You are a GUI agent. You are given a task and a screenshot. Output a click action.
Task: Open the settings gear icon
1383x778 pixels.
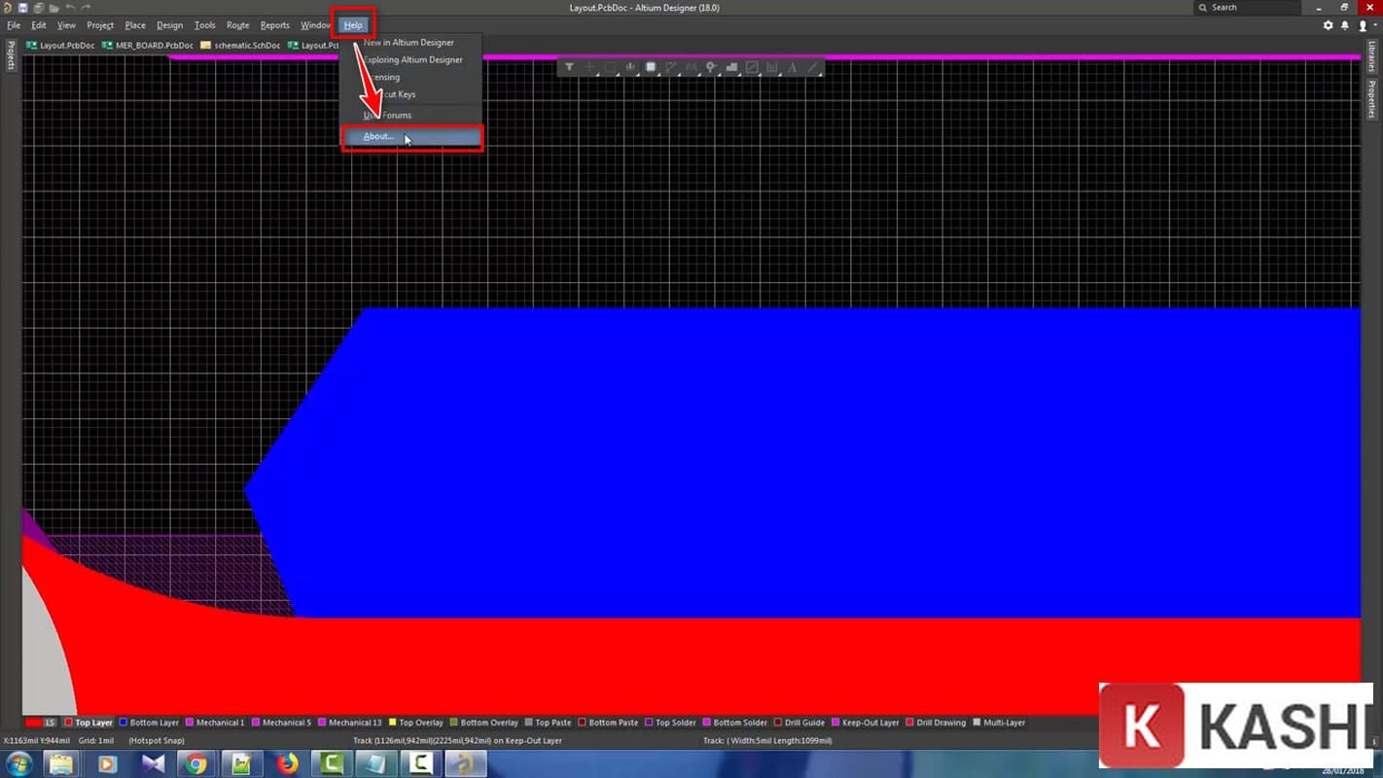[1329, 25]
